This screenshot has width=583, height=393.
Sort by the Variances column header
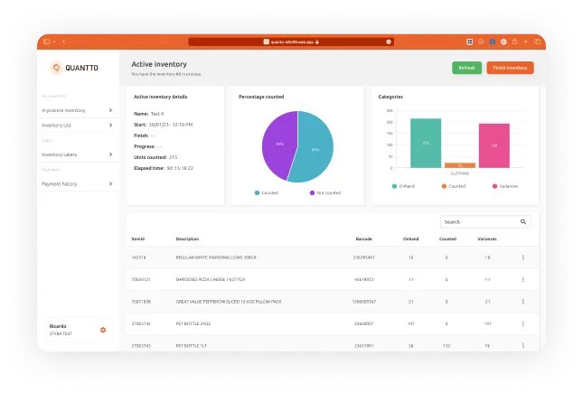(486, 239)
